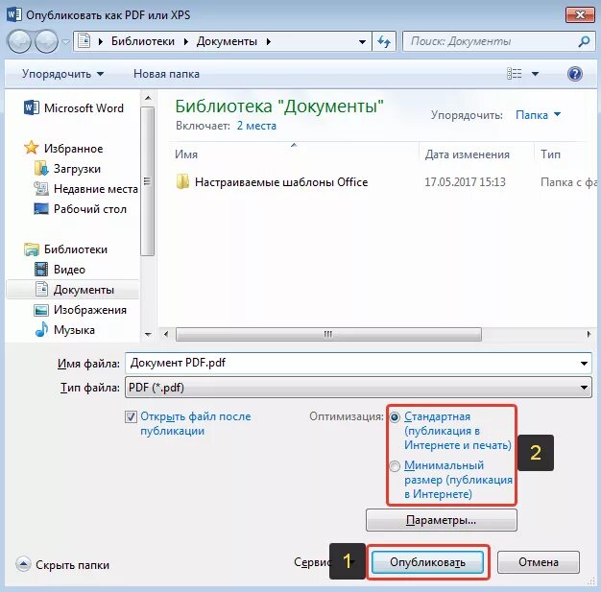Click the 17.05.2017 15:13 date cell
Screen dimensions: 601x592
click(465, 182)
